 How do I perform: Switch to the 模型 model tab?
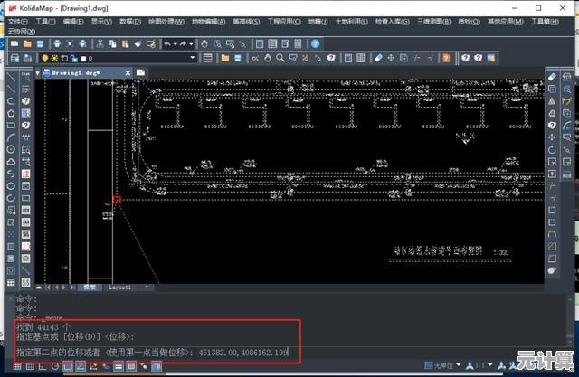click(x=90, y=287)
